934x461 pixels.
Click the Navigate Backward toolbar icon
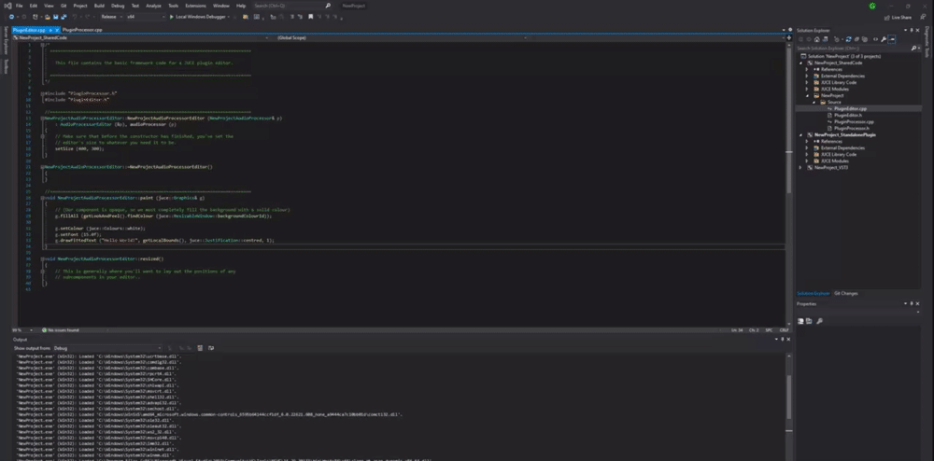point(12,17)
